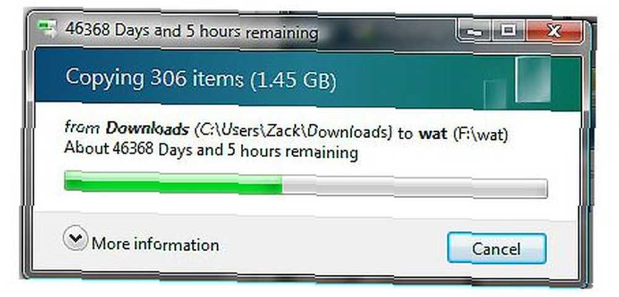This screenshot has width=619, height=297.
Task: Click the green filled portion of progress bar
Action: point(173,183)
